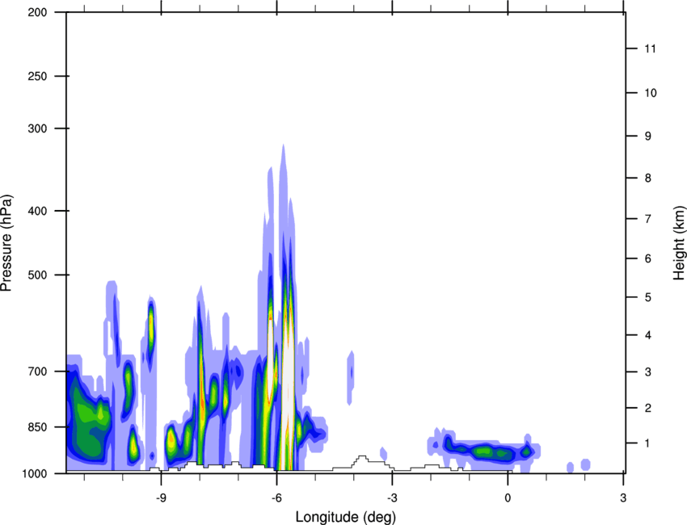The width and height of the screenshot is (687, 525).
Task: Click the tall white-core plume near longitude -6
Action: coord(288,372)
